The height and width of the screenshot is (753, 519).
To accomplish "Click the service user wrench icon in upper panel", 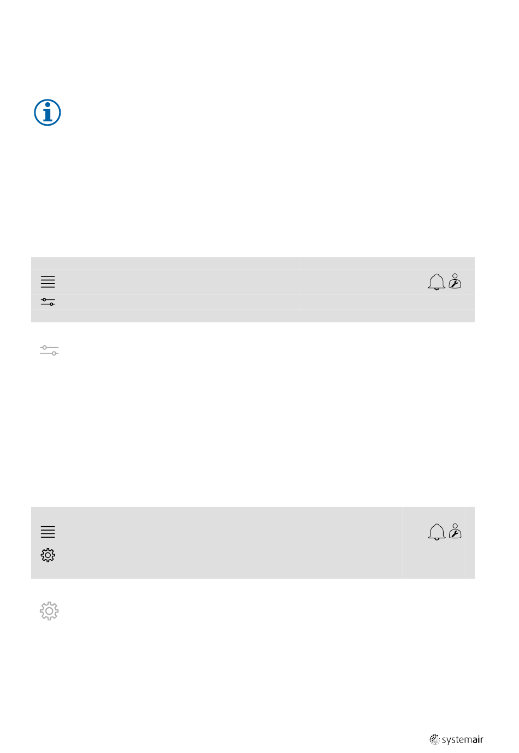I will coord(455,281).
